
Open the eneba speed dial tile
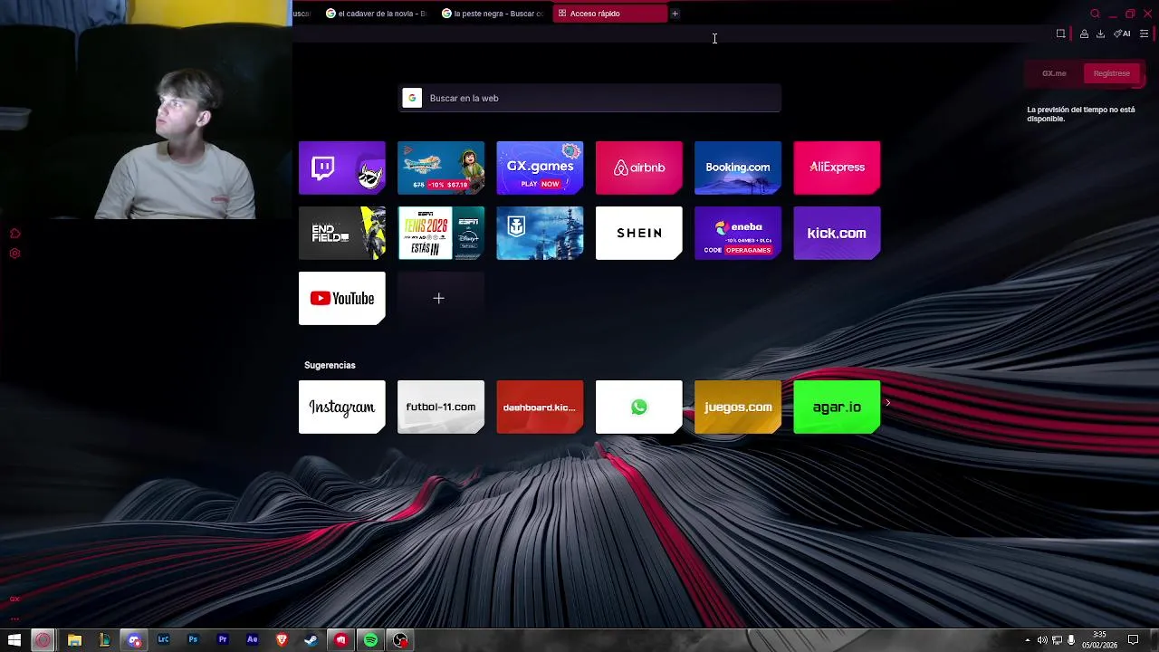737,233
